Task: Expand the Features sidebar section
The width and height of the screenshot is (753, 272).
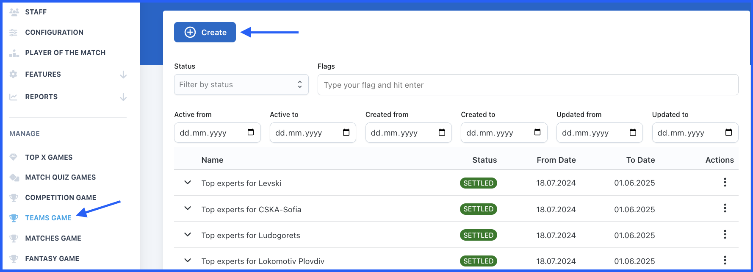Action: [x=123, y=75]
